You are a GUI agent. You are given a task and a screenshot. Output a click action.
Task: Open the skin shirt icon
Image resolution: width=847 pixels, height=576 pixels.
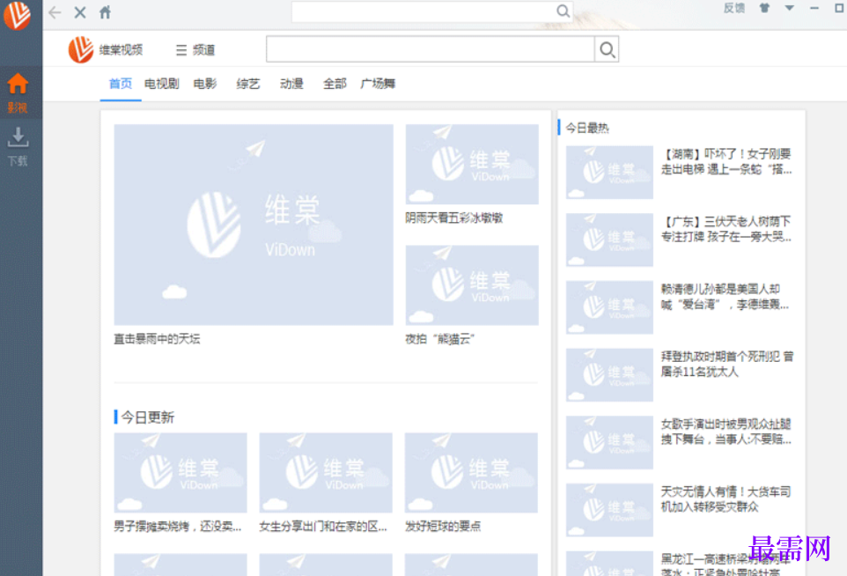point(764,8)
